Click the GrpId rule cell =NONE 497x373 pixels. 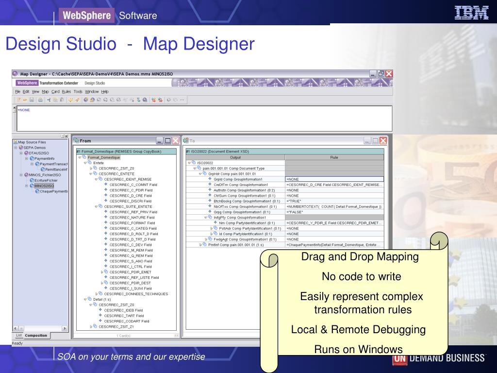[x=334, y=179]
